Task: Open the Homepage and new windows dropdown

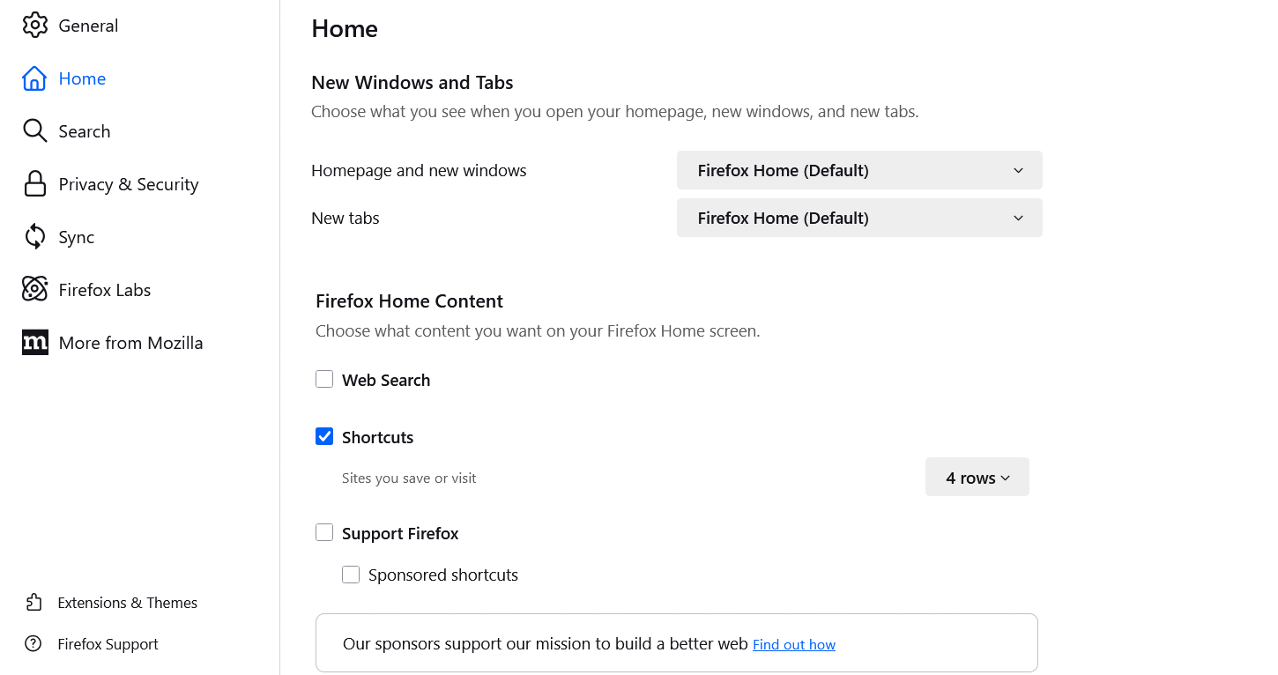Action: coord(859,170)
